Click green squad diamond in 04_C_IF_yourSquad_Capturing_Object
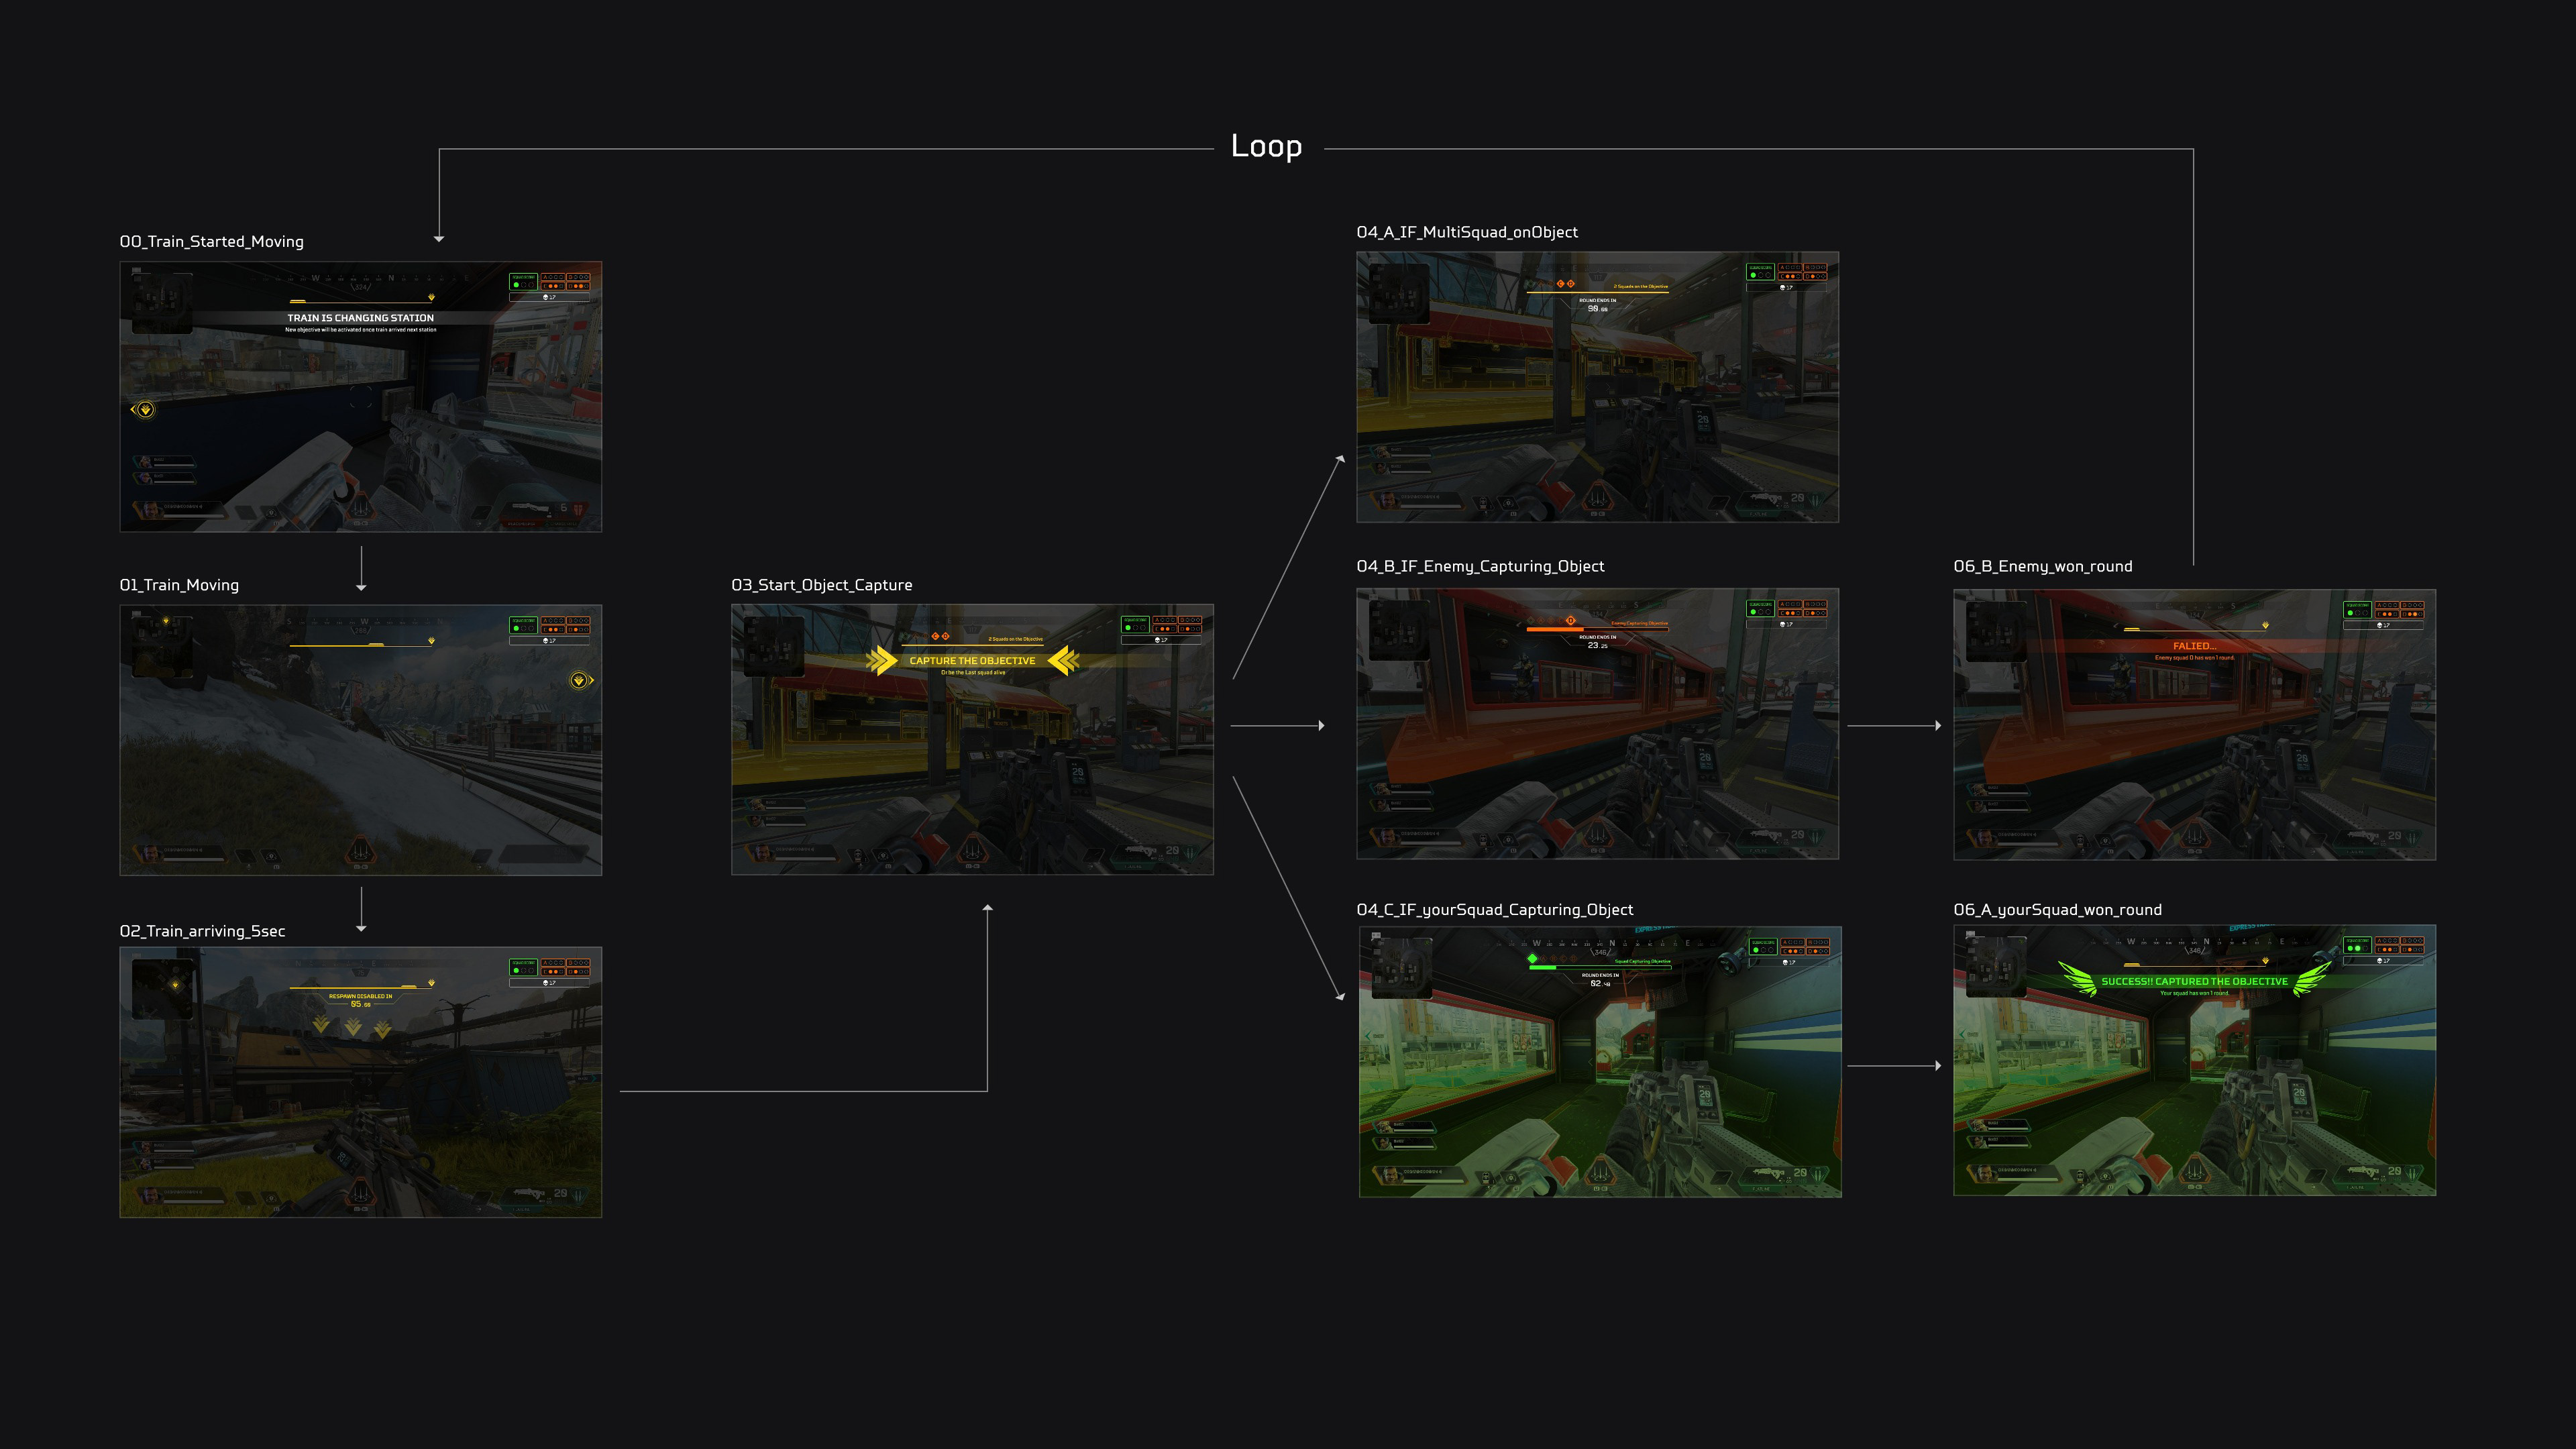2576x1449 pixels. (x=1532, y=958)
